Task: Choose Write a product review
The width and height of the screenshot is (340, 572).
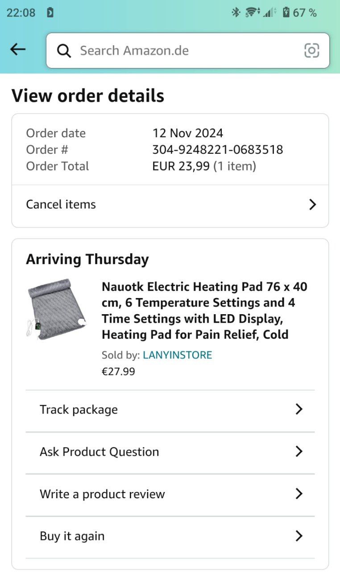Action: pos(102,494)
